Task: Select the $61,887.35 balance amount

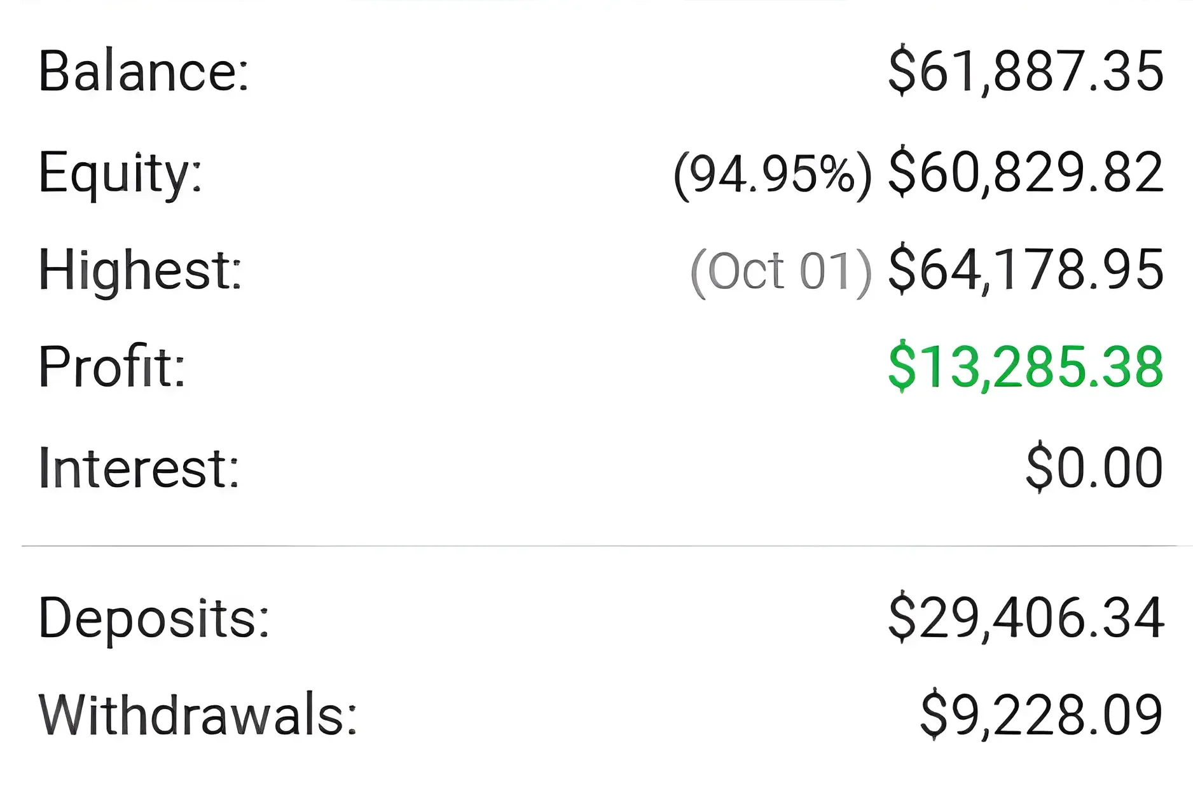Action: click(1026, 71)
